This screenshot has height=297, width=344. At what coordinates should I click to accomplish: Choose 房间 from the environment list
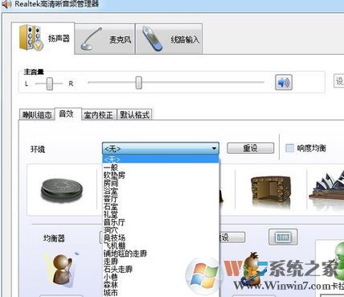click(161, 184)
